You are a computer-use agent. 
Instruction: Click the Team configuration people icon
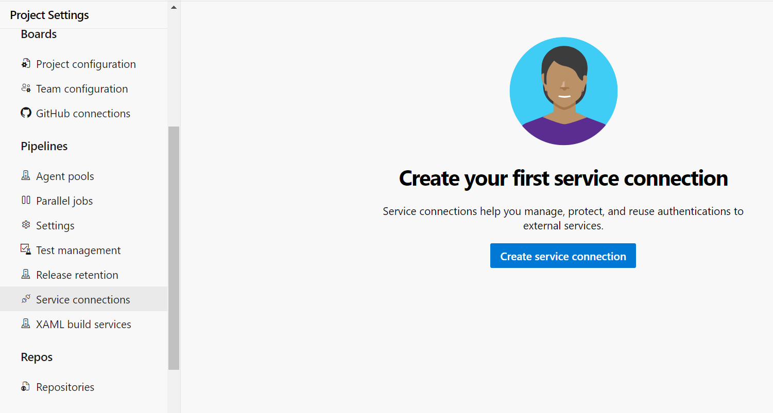[x=26, y=88]
